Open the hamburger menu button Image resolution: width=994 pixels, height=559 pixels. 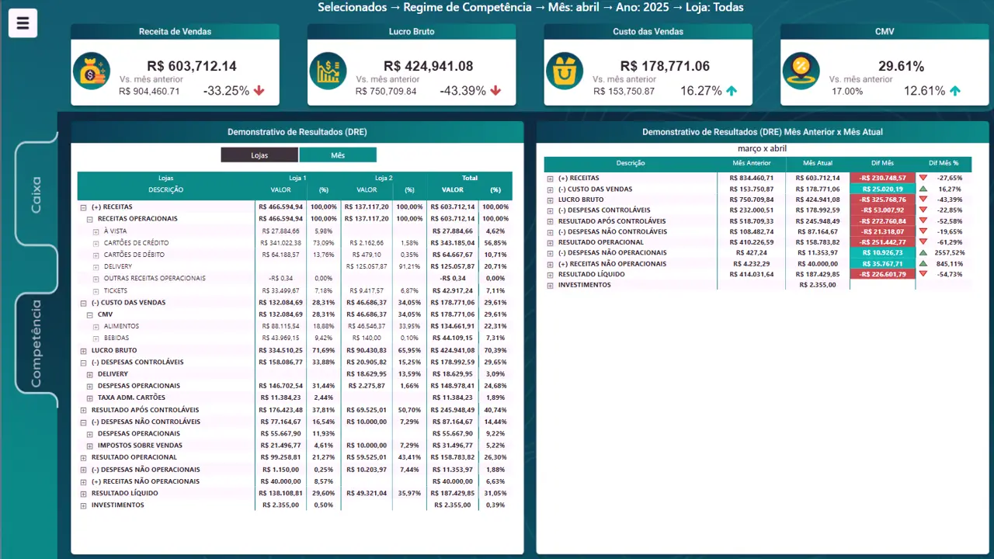[23, 23]
